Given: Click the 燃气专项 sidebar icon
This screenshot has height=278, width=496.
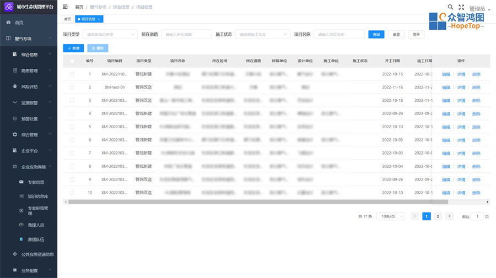Looking at the screenshot, I should [8, 39].
